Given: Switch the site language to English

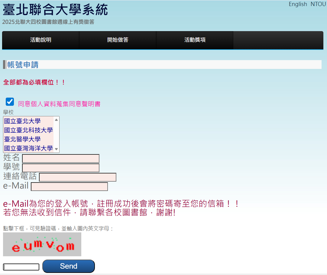Looking at the screenshot, I should pos(298,4).
